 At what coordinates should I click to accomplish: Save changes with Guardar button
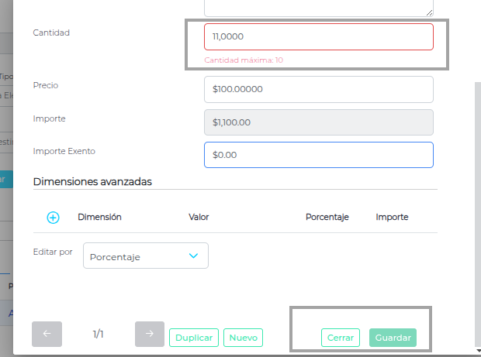click(x=393, y=338)
